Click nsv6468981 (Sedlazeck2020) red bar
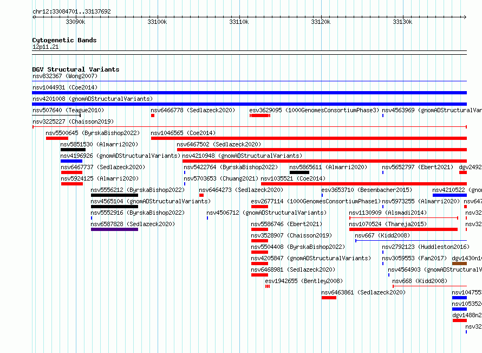The image size is (482, 353). coord(260,275)
